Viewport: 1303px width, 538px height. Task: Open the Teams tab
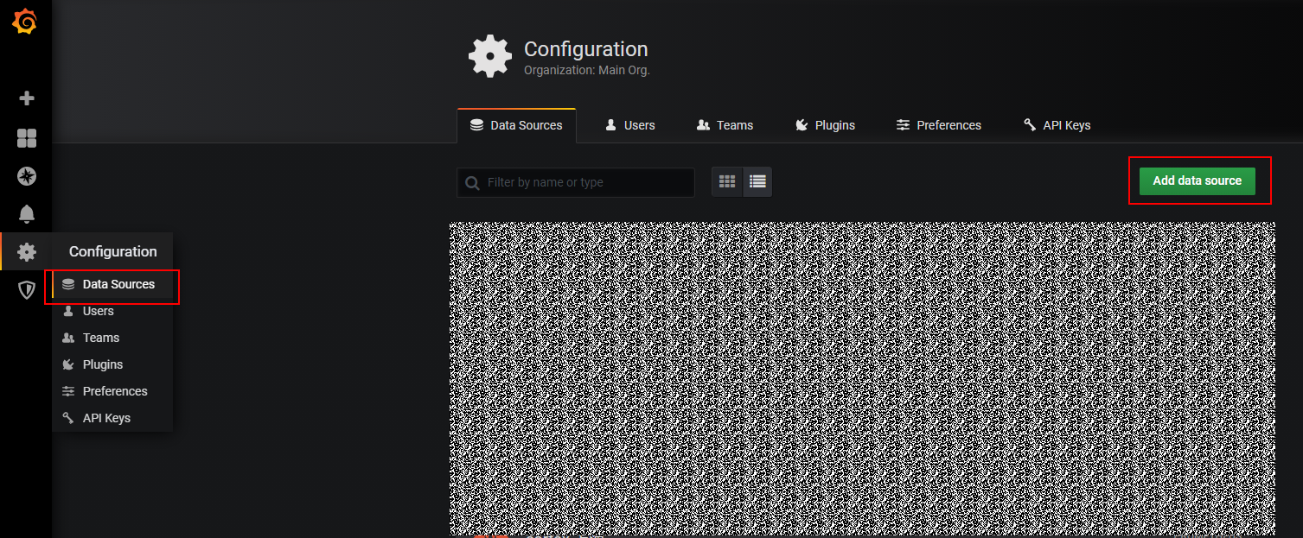coord(725,125)
